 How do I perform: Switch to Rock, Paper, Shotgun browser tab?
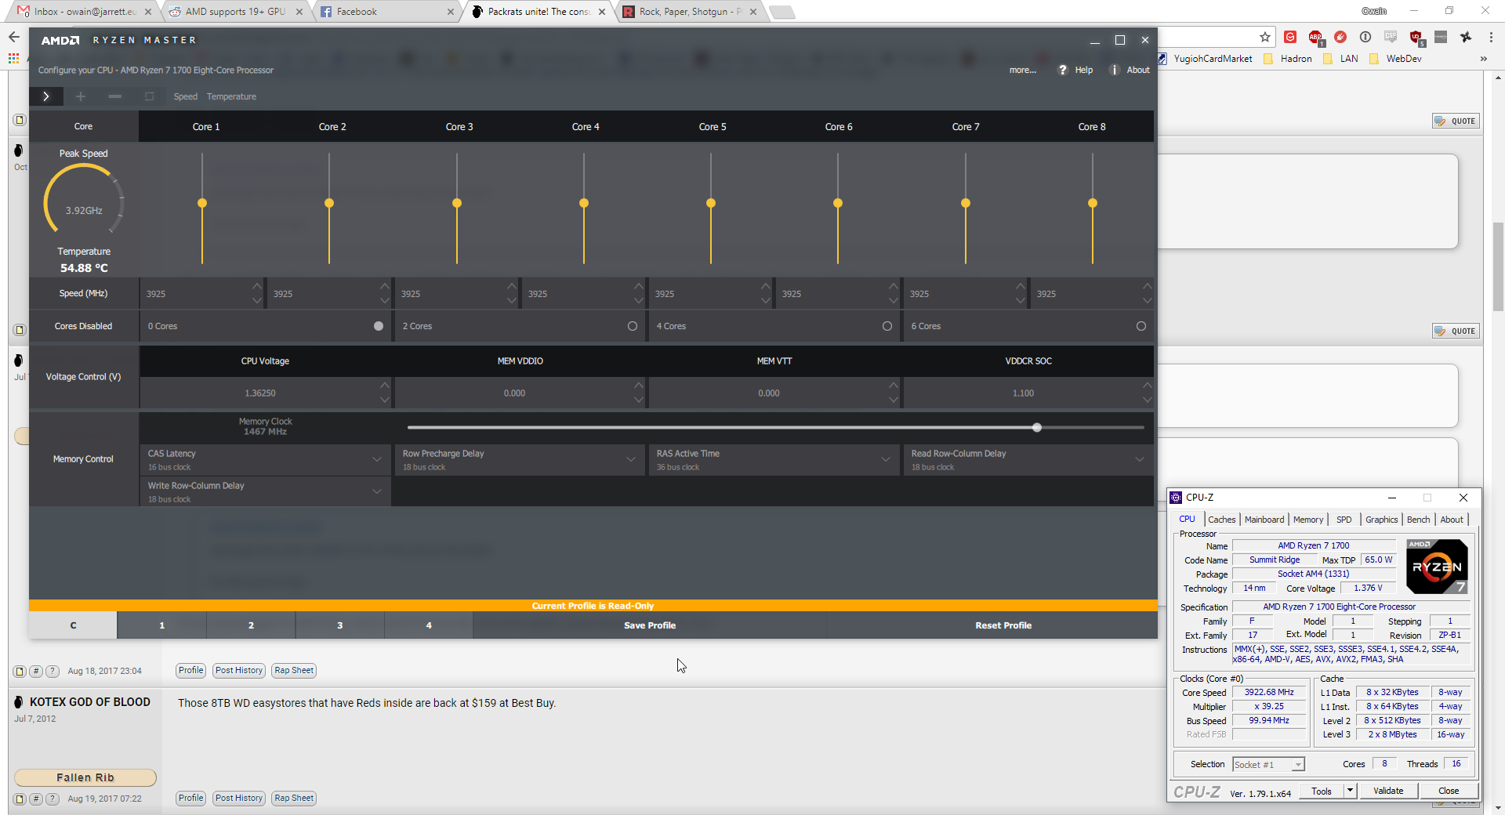(690, 12)
